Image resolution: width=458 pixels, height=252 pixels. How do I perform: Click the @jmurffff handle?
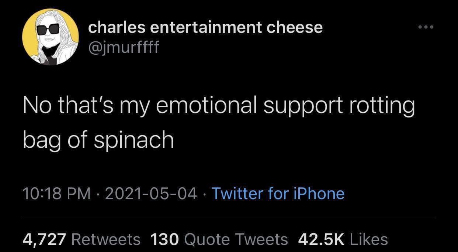(x=123, y=47)
